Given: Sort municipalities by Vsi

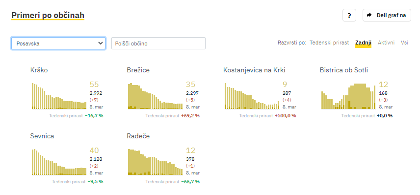Looking at the screenshot, I should click(x=404, y=43).
